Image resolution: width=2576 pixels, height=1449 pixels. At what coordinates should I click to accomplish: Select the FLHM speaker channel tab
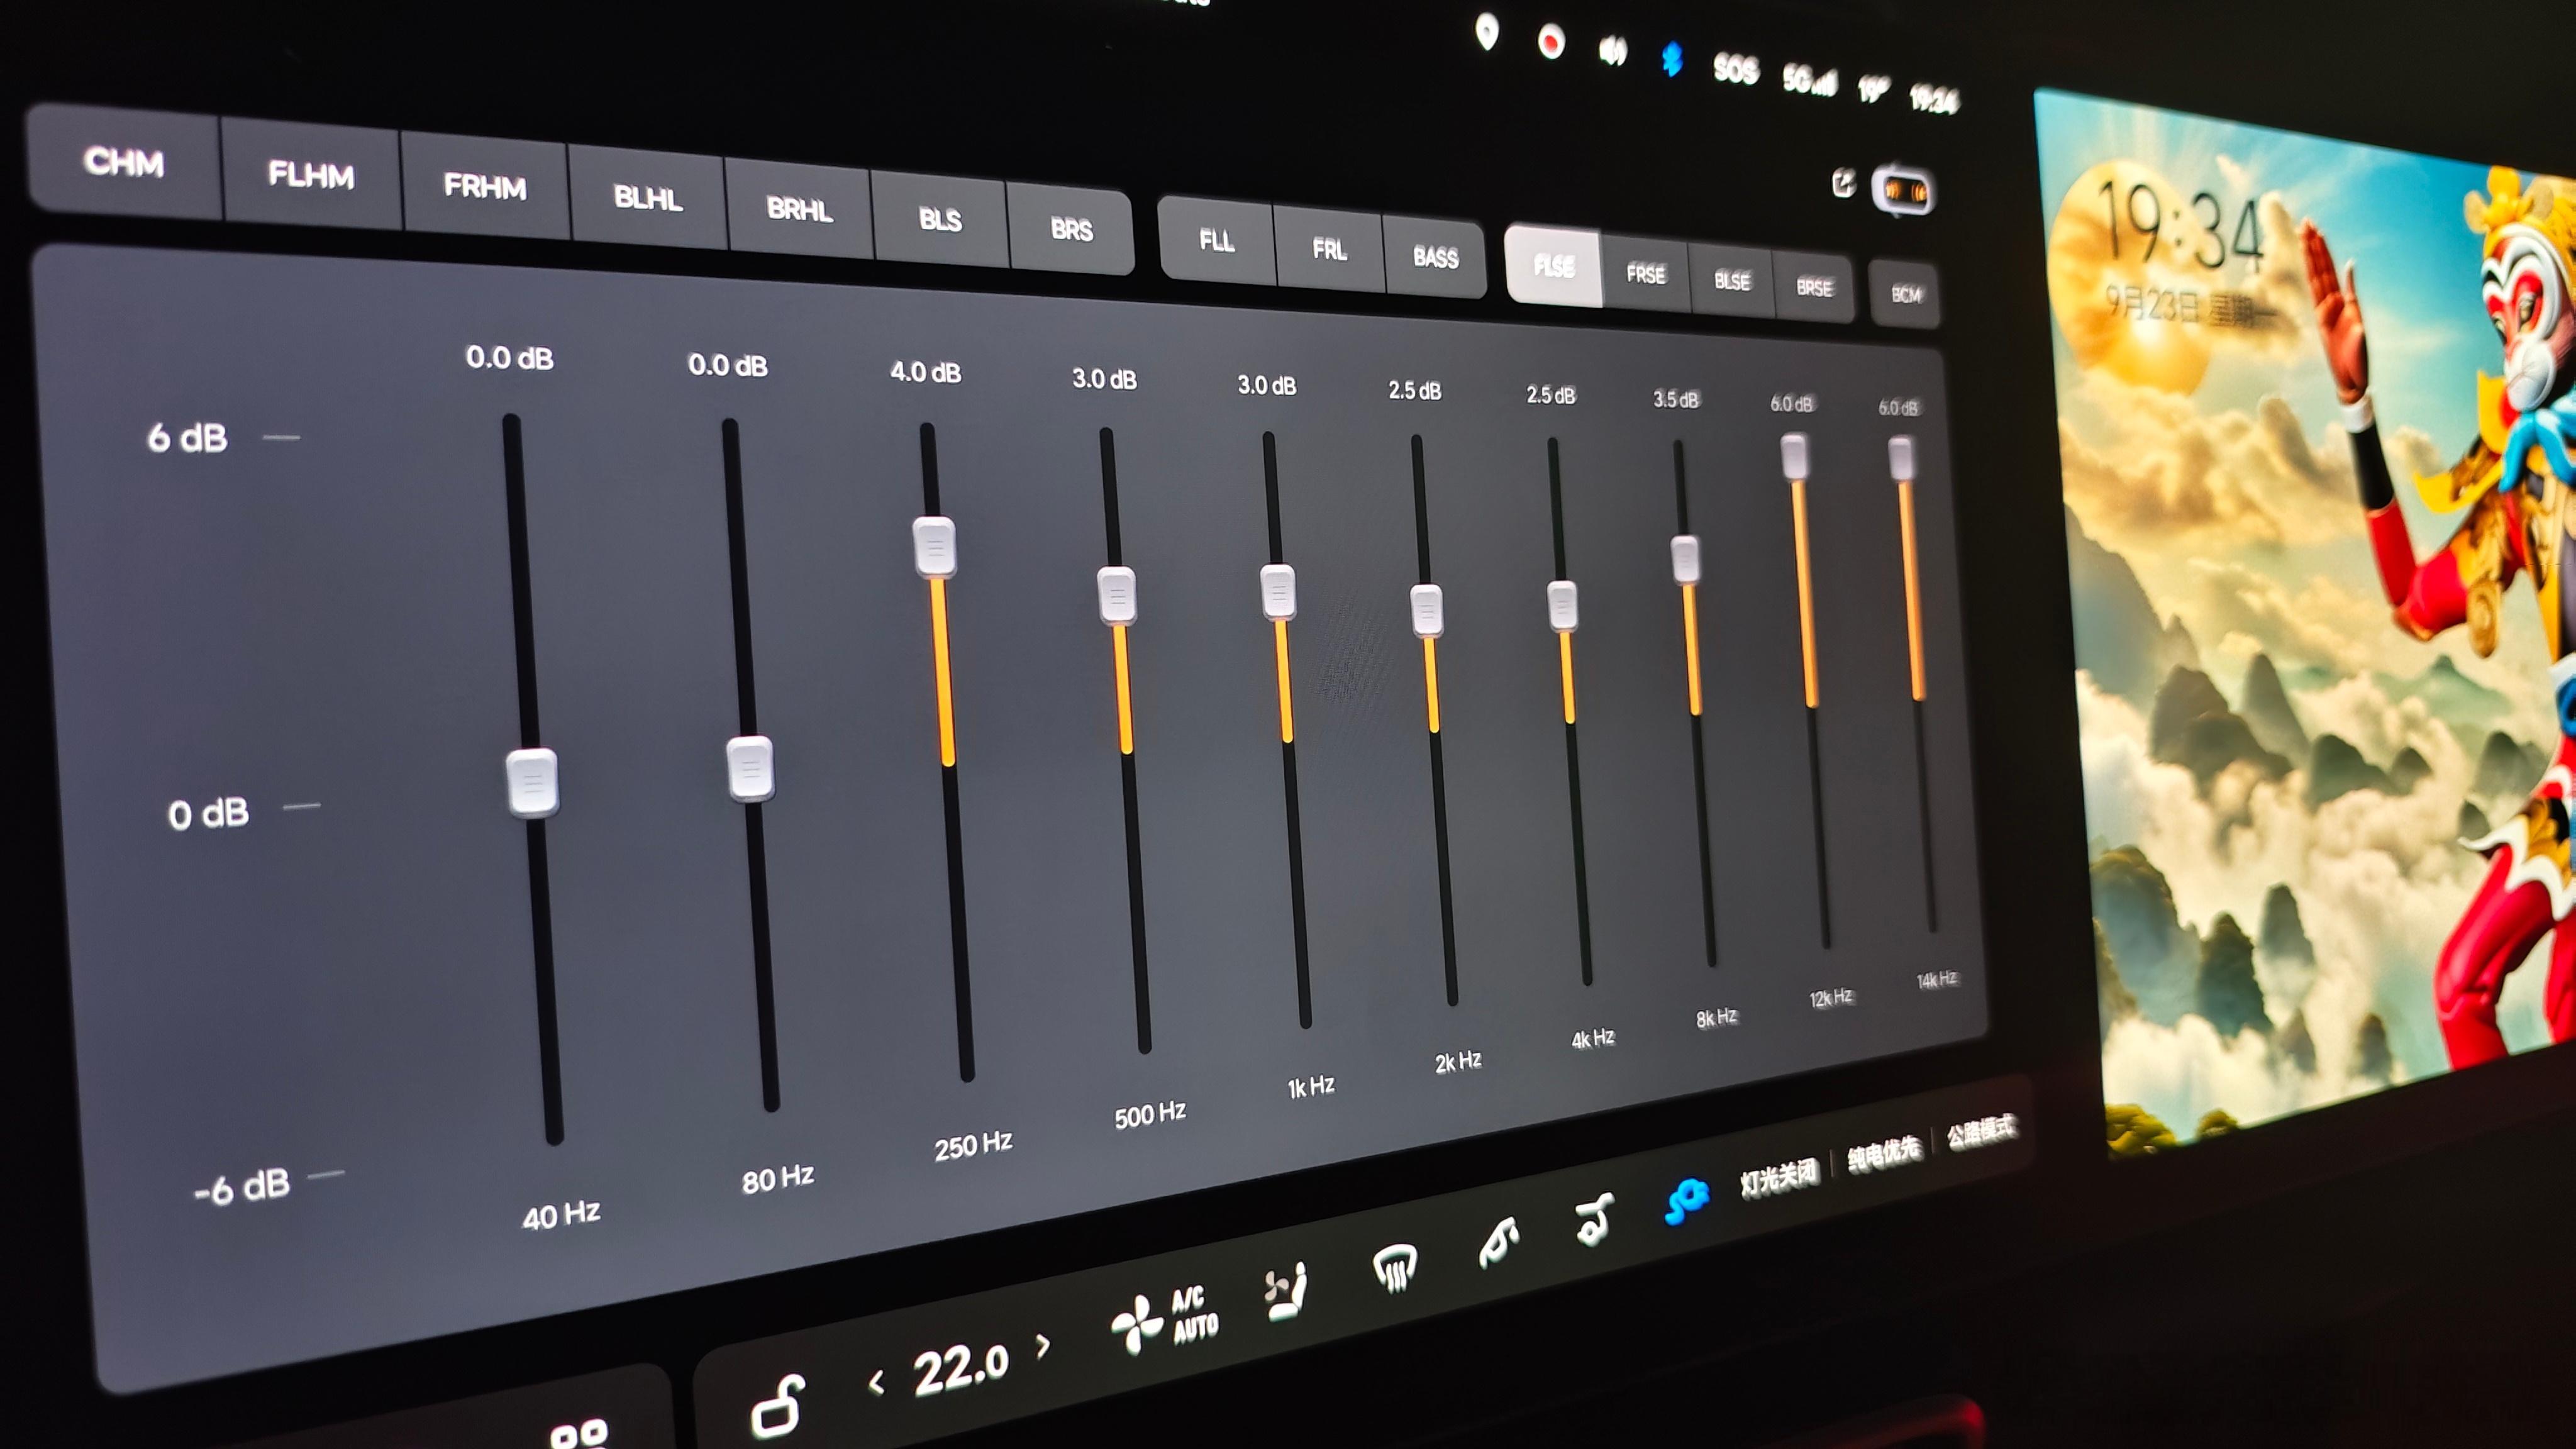[x=311, y=175]
